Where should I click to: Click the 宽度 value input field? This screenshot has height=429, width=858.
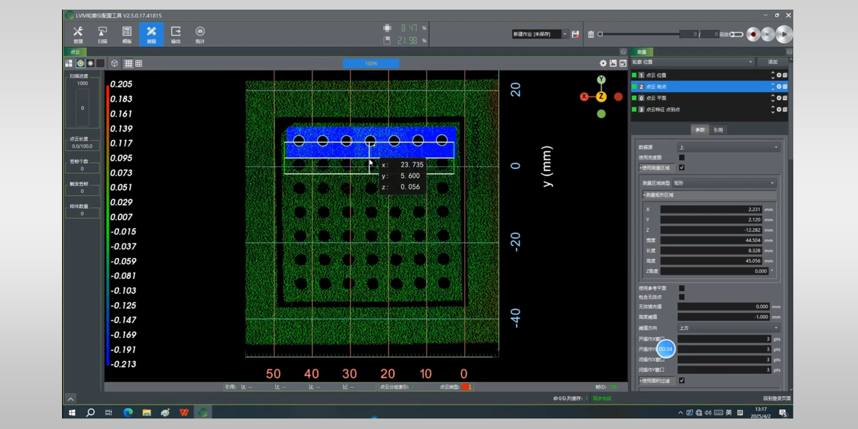711,240
